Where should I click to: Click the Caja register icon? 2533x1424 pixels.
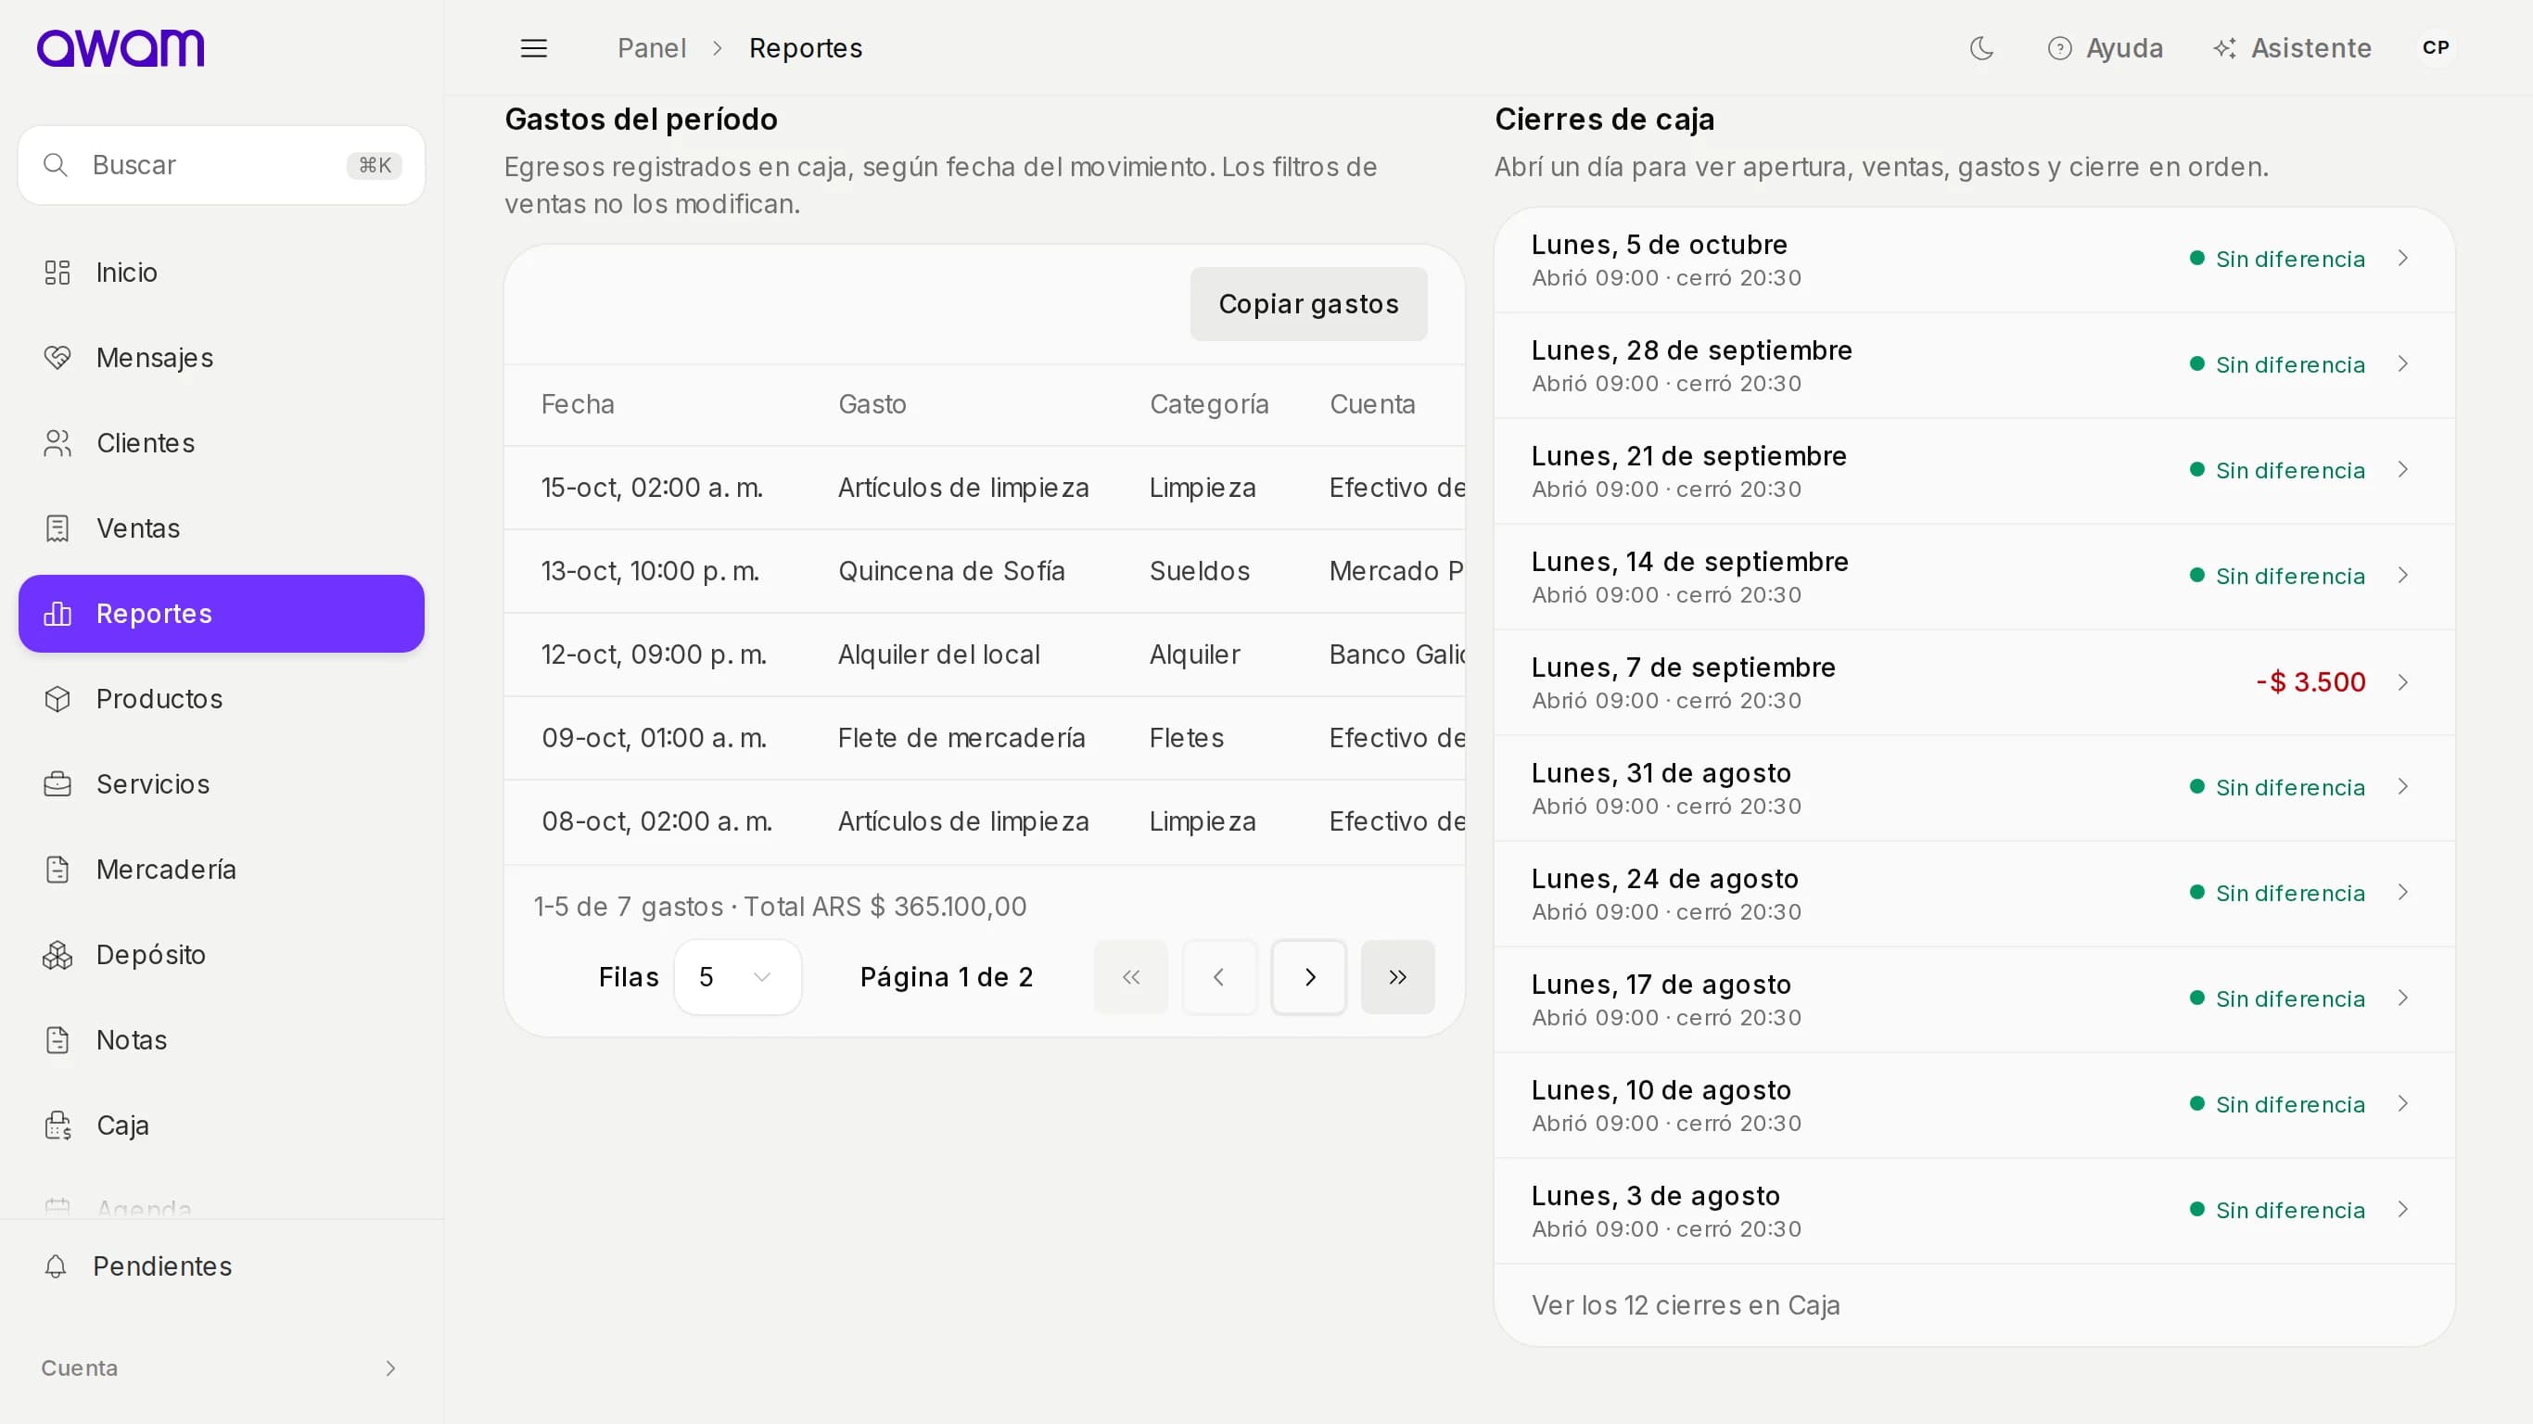[x=58, y=1126]
